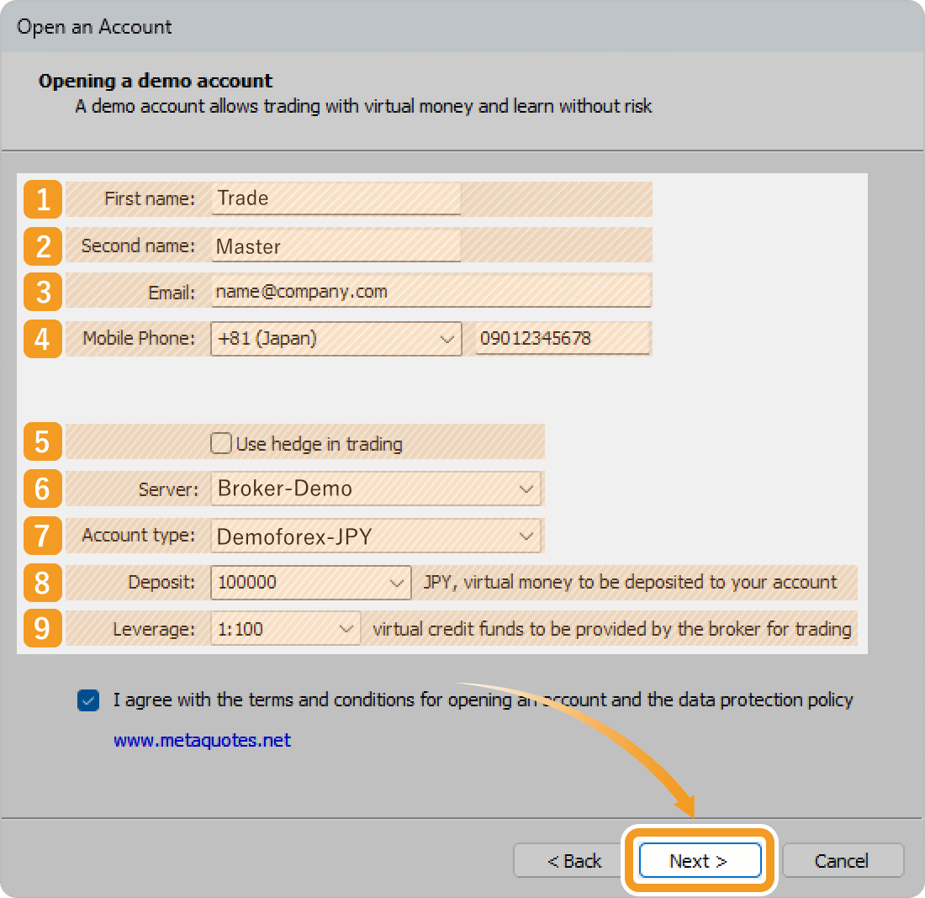The height and width of the screenshot is (898, 925).
Task: Click the Second name input field
Action: click(x=336, y=246)
